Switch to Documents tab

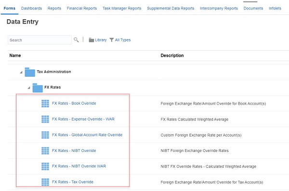(253, 8)
